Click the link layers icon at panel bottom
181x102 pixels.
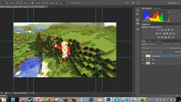click(x=162, y=96)
